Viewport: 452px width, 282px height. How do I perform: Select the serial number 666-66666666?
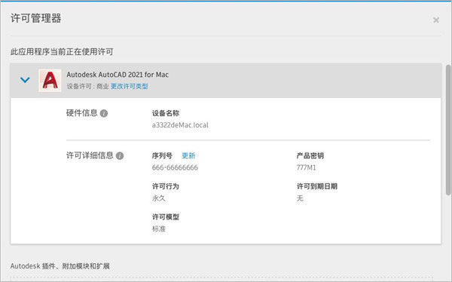(x=175, y=167)
